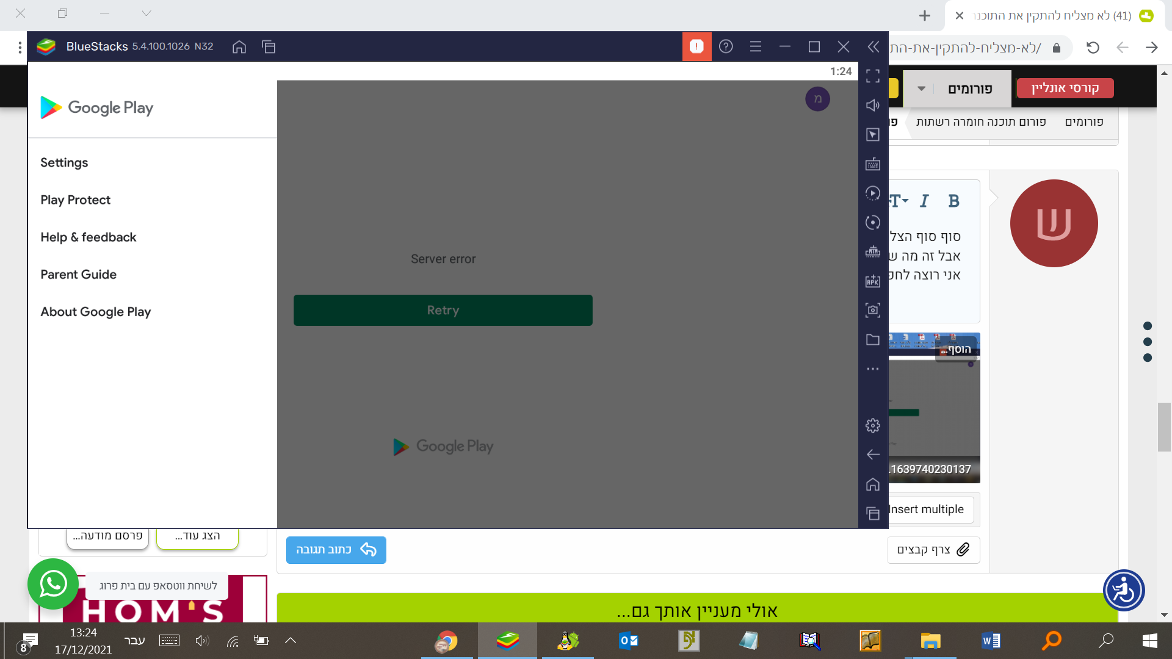Expand the three-dots more tools menu
The width and height of the screenshot is (1172, 659).
click(873, 369)
